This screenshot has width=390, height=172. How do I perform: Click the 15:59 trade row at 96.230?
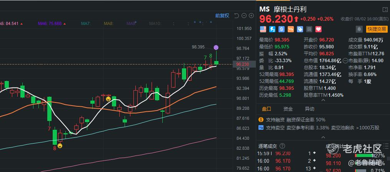click(x=286, y=154)
